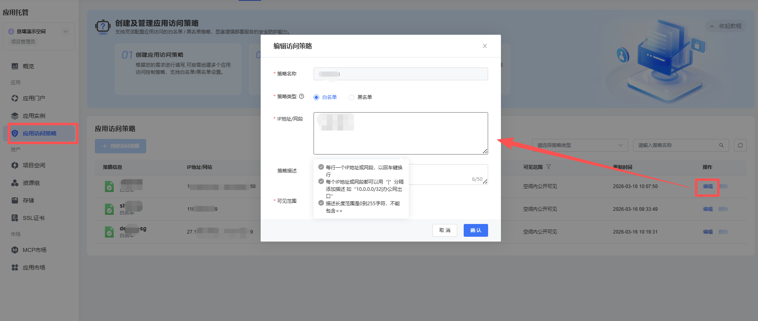Select the 黑名单 radio button
758x321 pixels.
coord(352,97)
